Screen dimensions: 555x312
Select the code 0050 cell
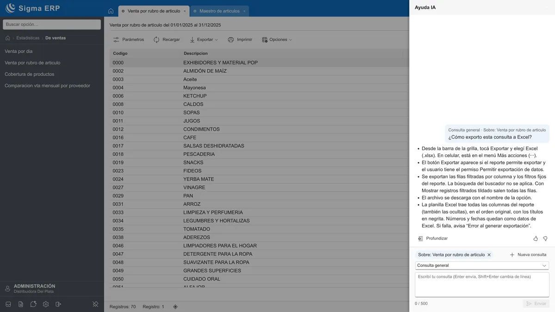145,279
